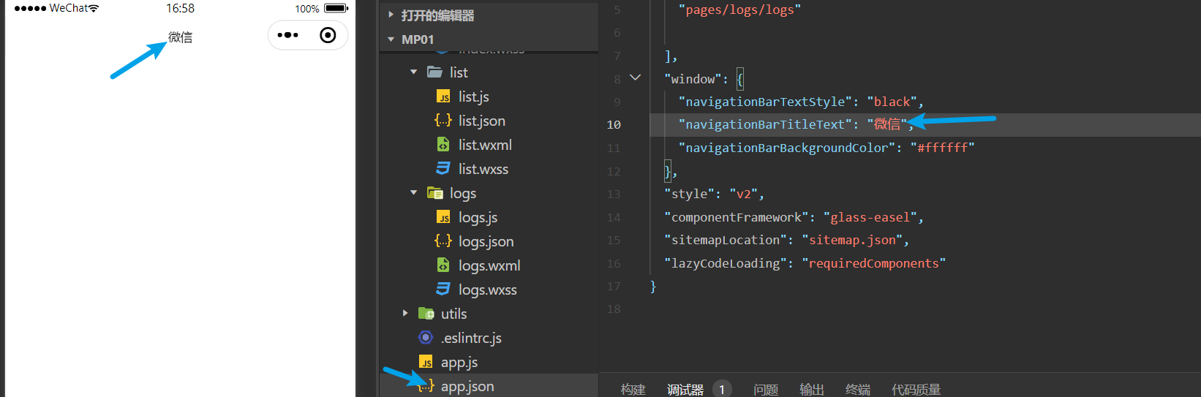Click the "pages/logs/logs" string in editor
The height and width of the screenshot is (397, 1201).
click(739, 10)
